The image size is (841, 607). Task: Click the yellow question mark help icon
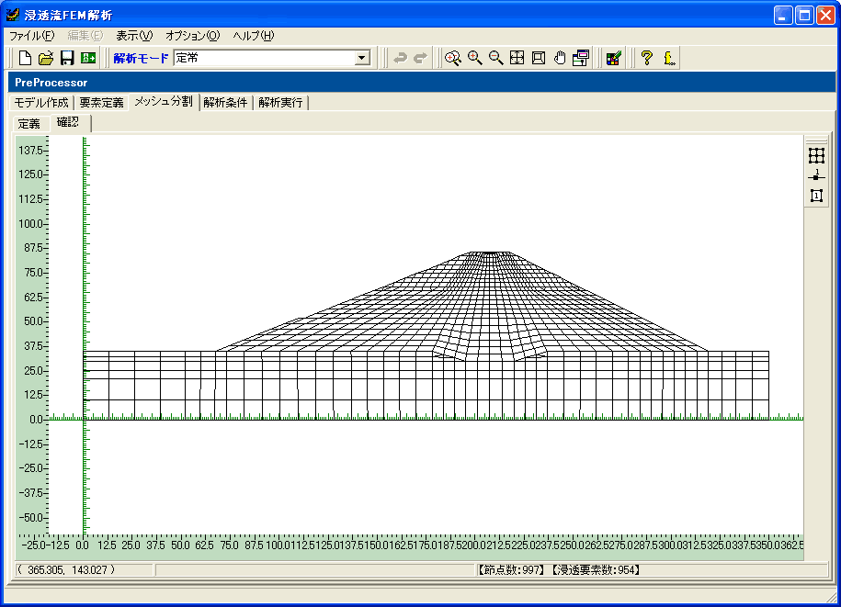pos(647,58)
